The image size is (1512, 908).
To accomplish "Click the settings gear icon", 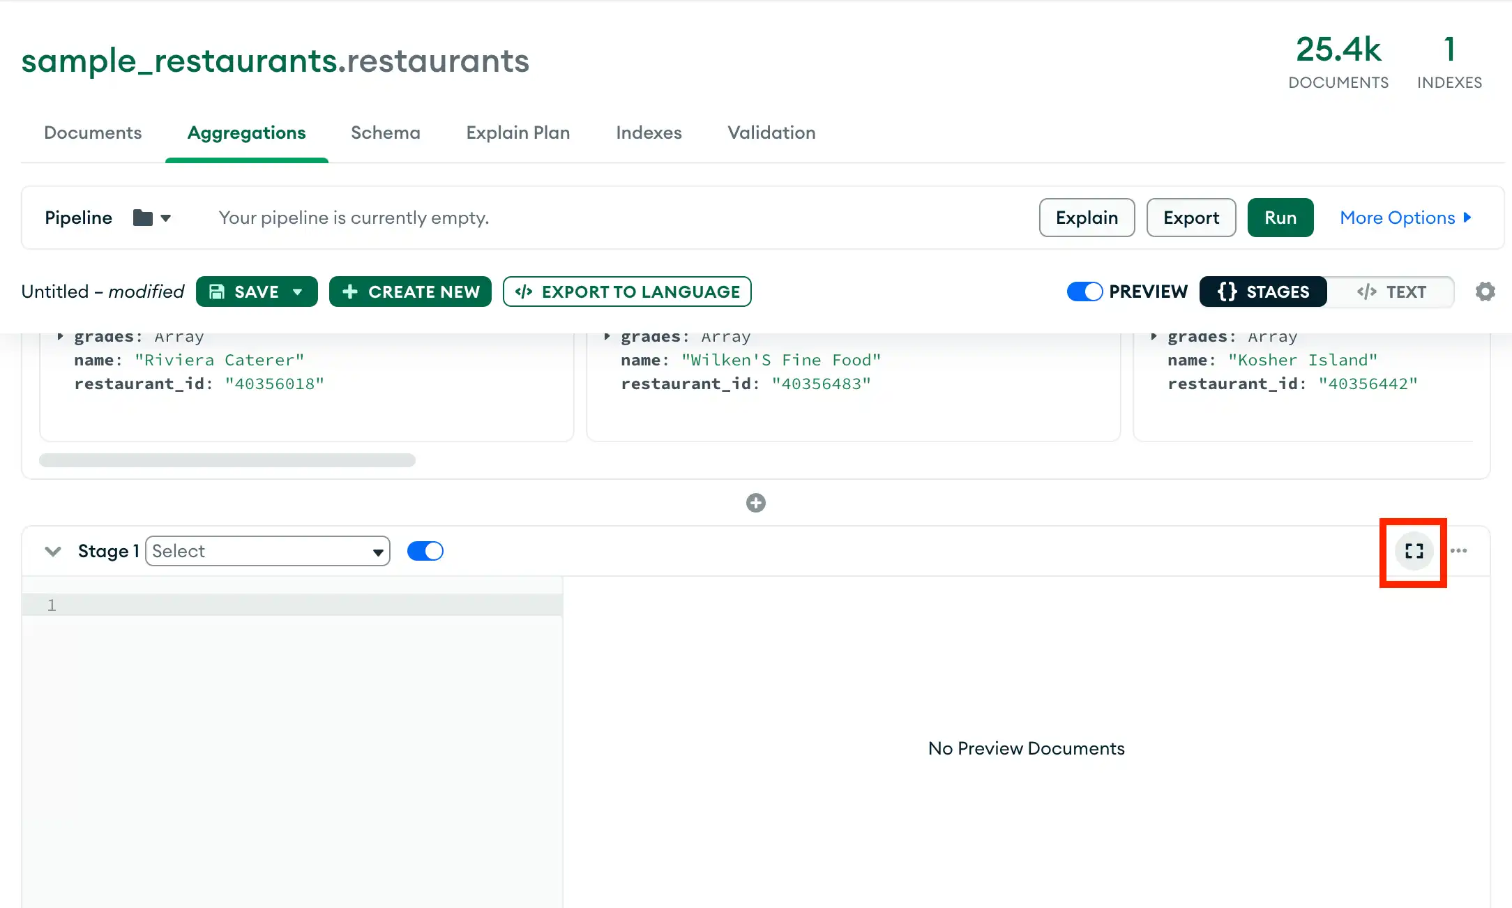I will tap(1485, 292).
